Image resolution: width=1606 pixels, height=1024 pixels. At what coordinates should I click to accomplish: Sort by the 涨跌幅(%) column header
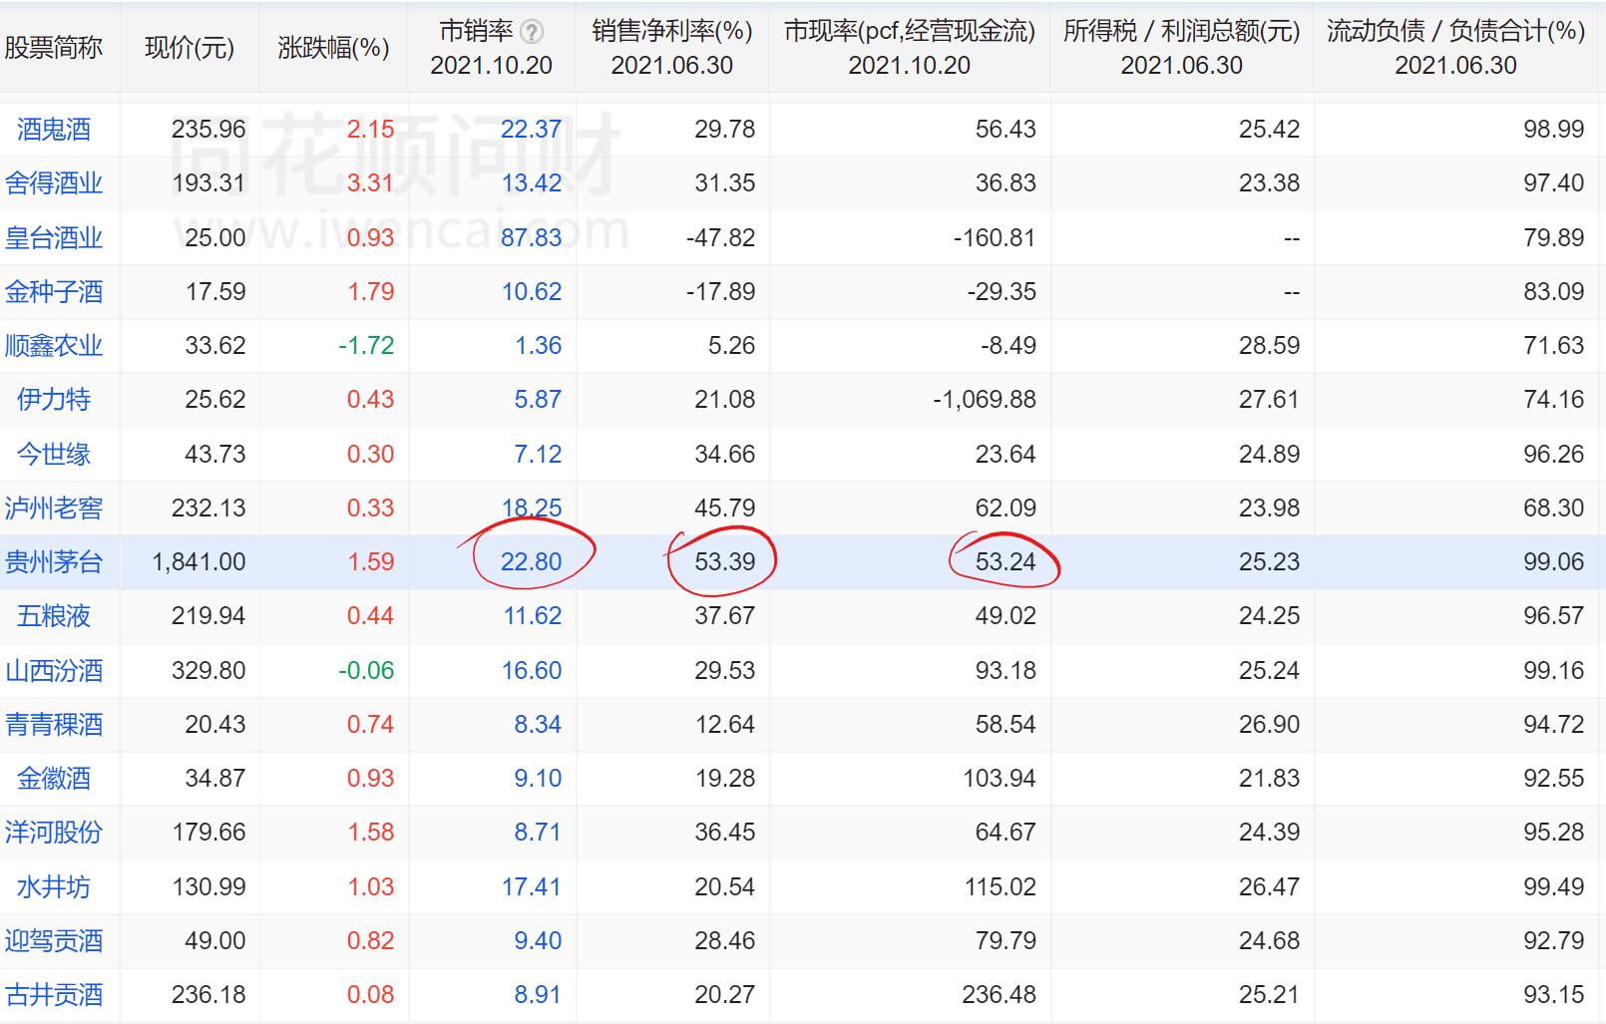coord(333,47)
